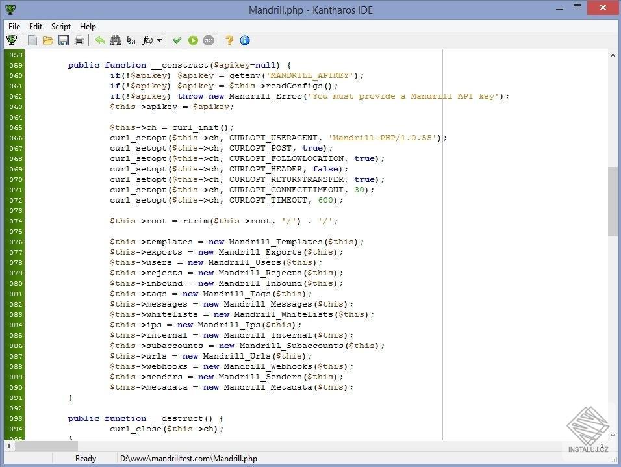The height and width of the screenshot is (467, 621).
Task: Click the grayed stop icon
Action: pyautogui.click(x=209, y=40)
